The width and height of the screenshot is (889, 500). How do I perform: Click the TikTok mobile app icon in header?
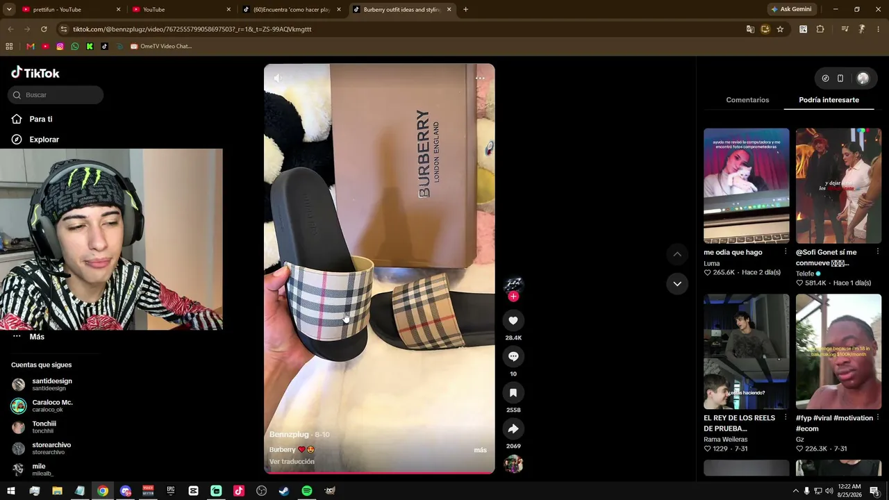(x=840, y=78)
